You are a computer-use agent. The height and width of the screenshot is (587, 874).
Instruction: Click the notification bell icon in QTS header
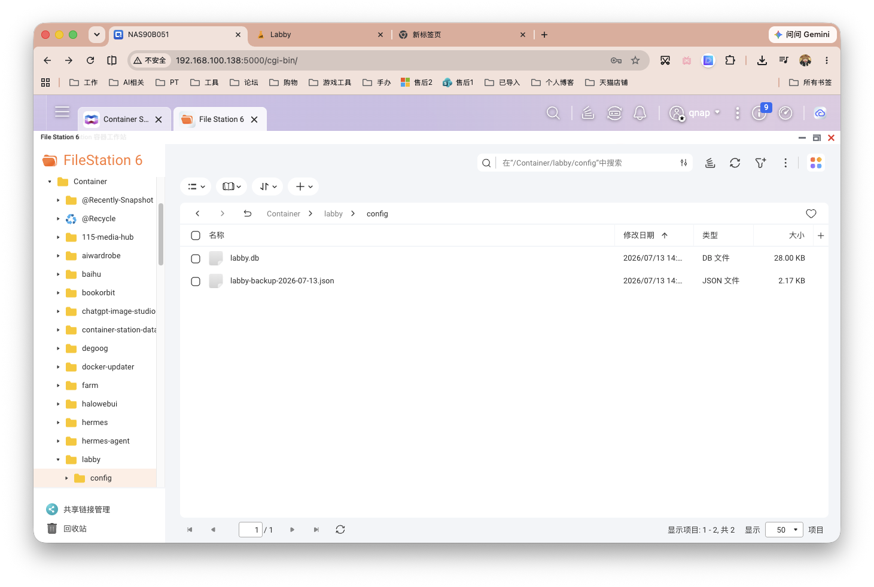point(640,113)
